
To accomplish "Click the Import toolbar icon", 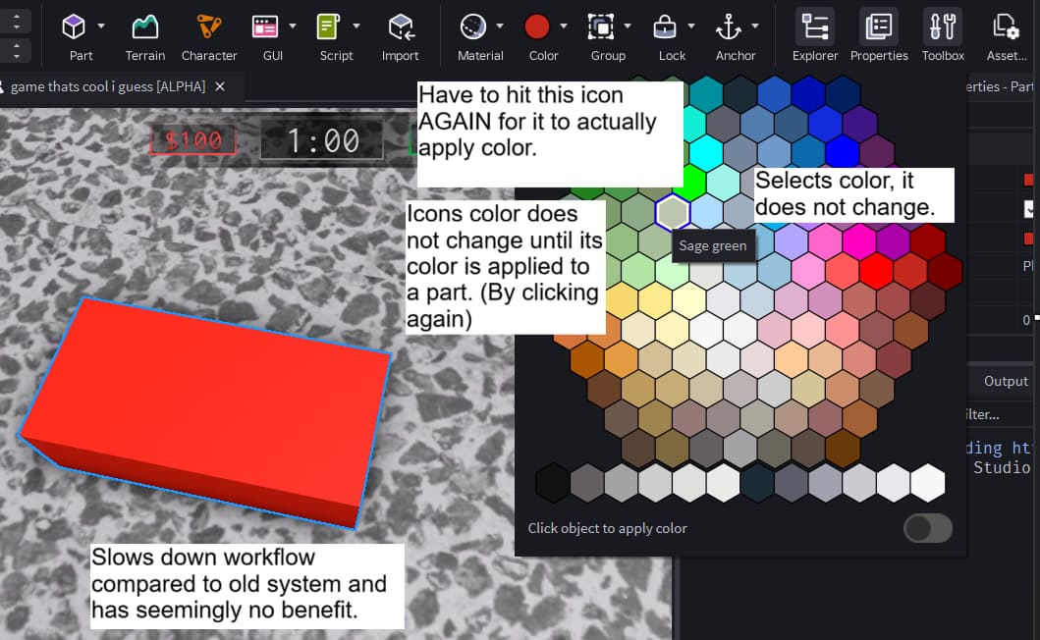I will click(401, 27).
